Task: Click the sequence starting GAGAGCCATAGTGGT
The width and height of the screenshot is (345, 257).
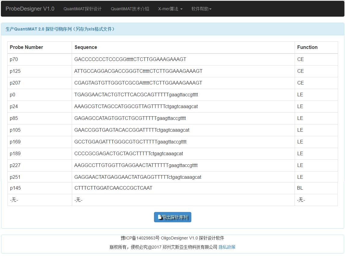Action: [x=130, y=118]
